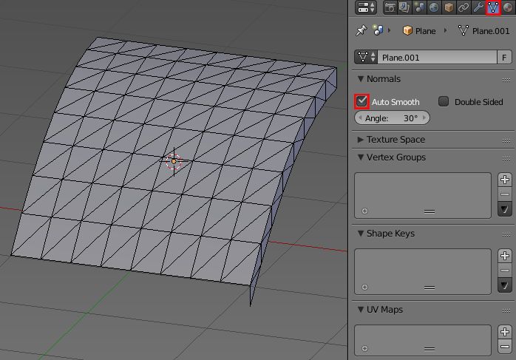Remove vertex group with minus button
516x360 pixels.
[x=505, y=194]
